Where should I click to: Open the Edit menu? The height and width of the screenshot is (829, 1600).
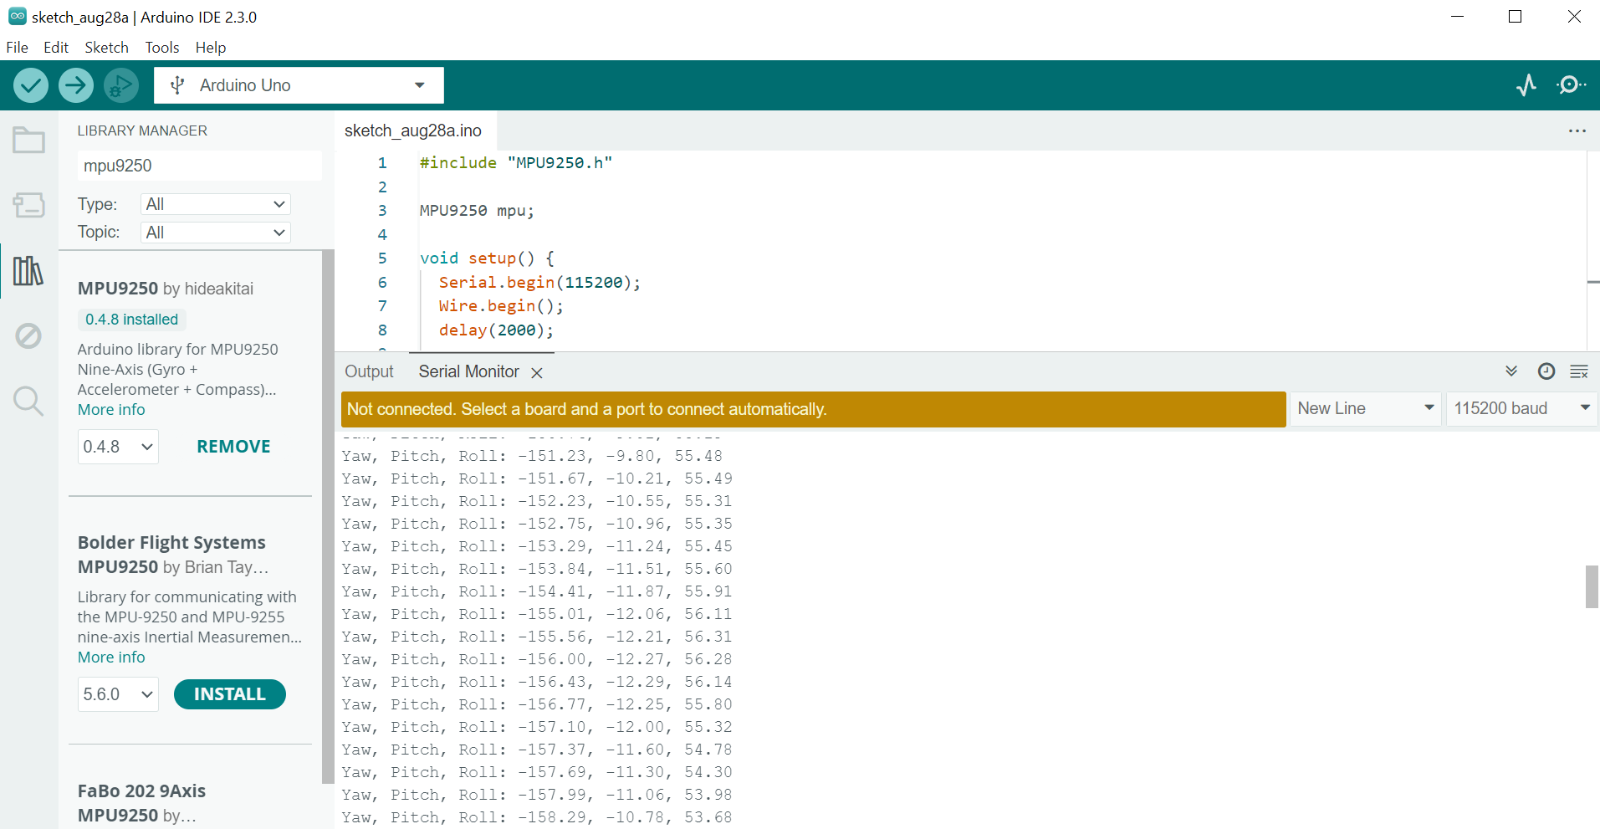(x=56, y=48)
